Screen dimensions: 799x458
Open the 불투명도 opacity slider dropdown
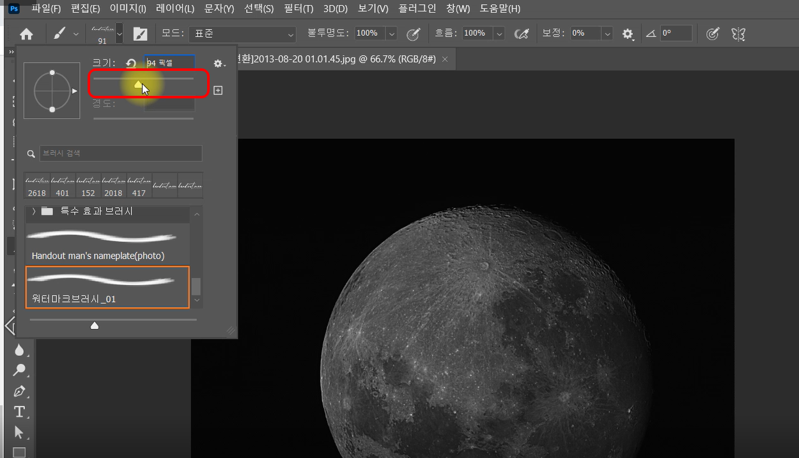(x=391, y=34)
